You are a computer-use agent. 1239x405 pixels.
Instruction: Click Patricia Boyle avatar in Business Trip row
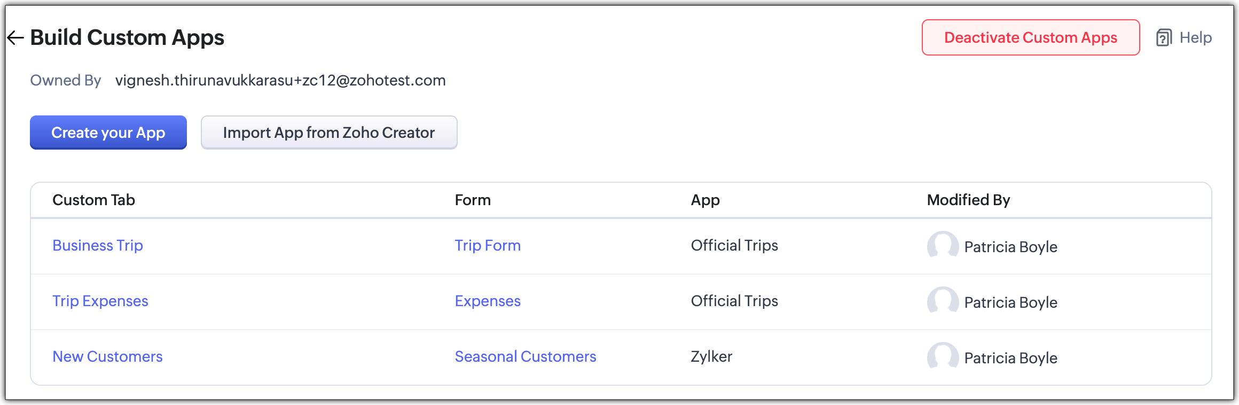pos(943,246)
